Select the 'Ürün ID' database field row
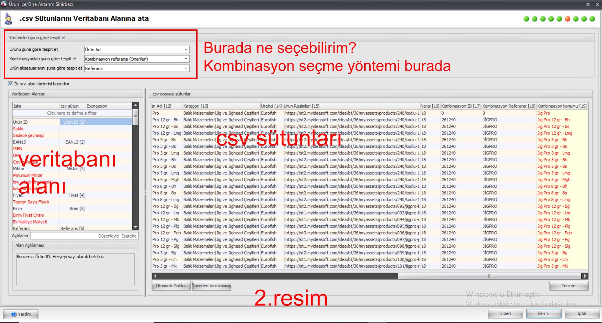The image size is (602, 323). 72,122
